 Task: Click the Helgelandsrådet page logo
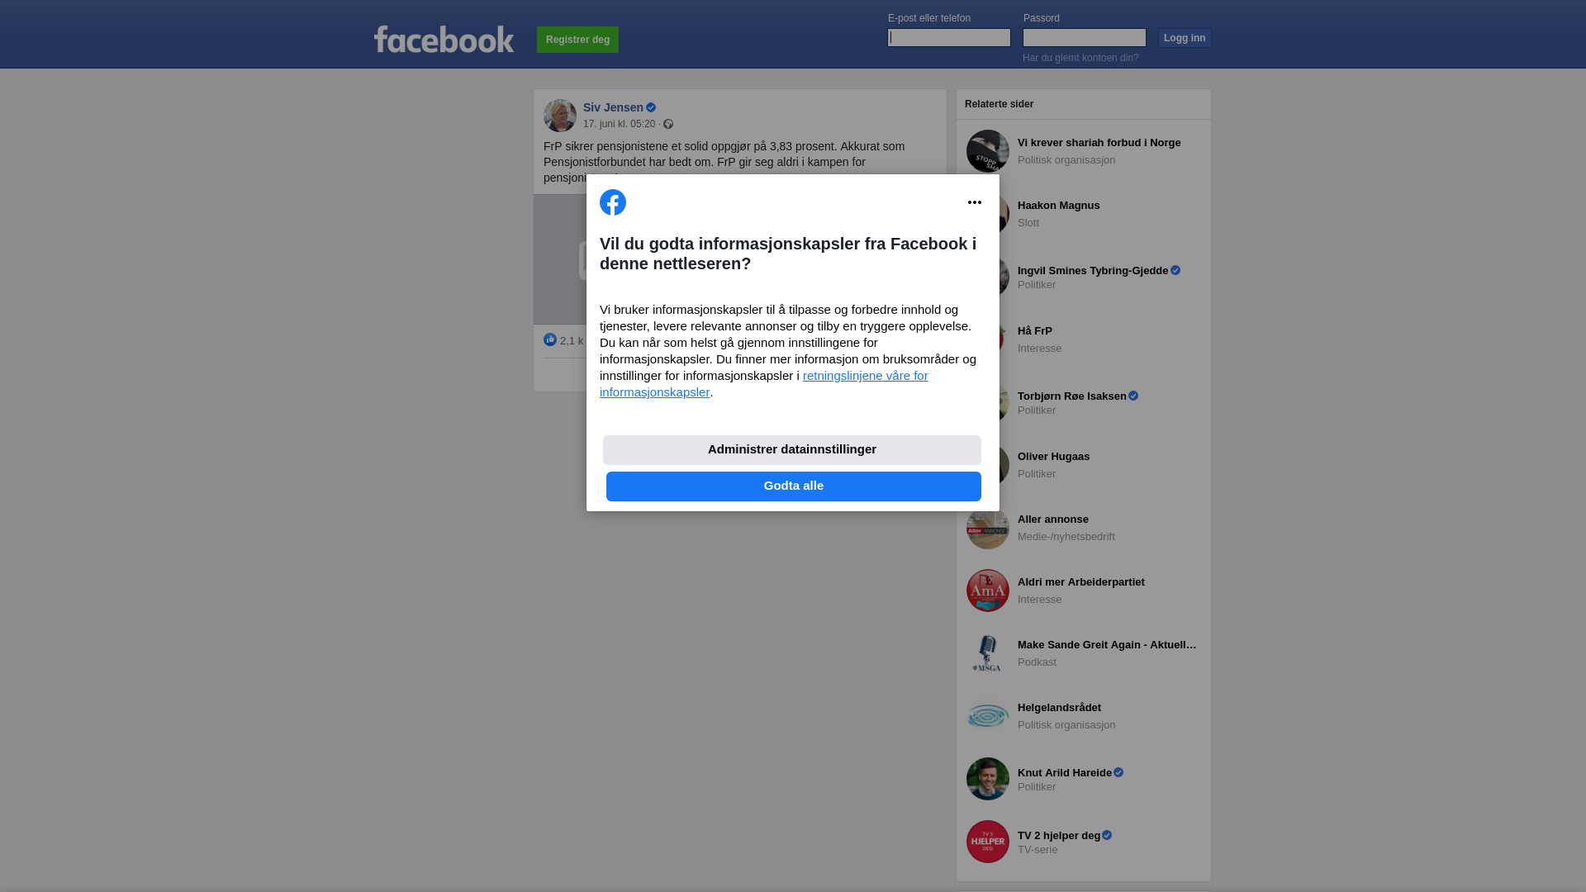tap(988, 716)
